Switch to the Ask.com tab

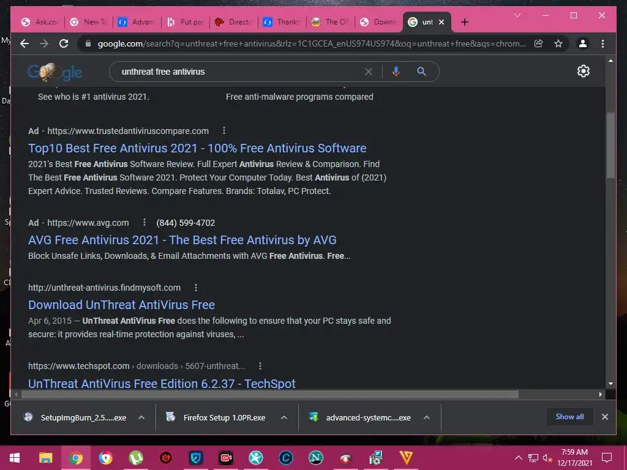pos(40,22)
